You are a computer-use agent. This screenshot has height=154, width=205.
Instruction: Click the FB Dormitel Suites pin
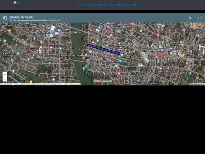click(119, 74)
